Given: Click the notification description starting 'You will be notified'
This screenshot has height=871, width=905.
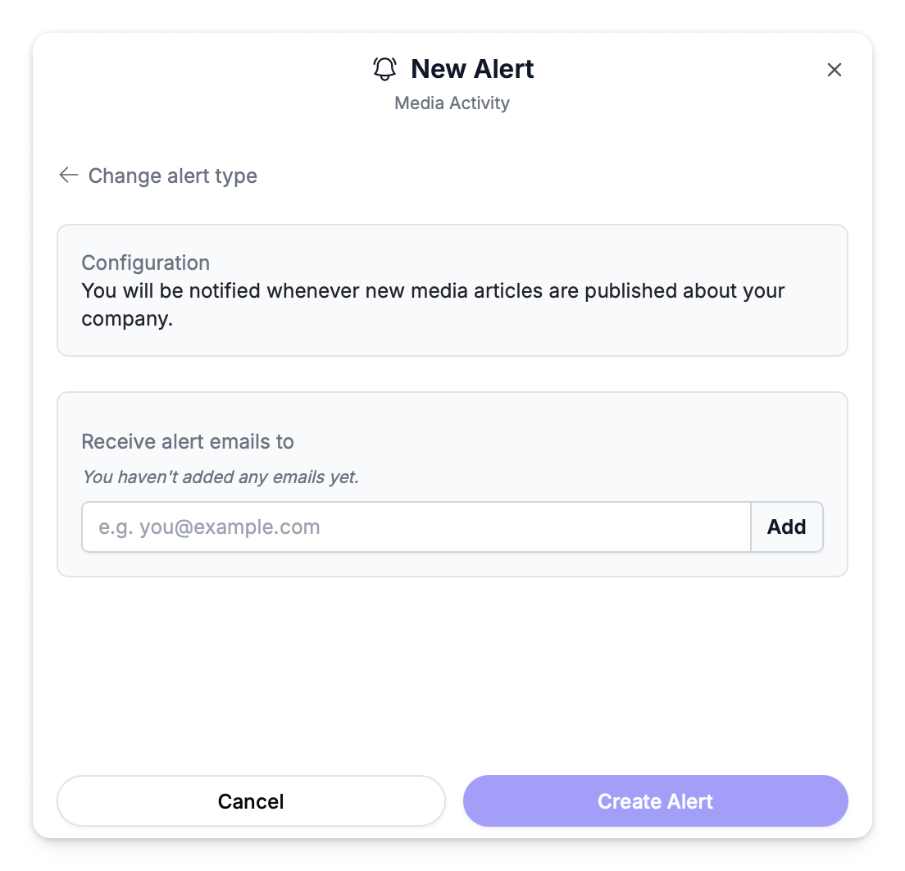Looking at the screenshot, I should 433,291.
